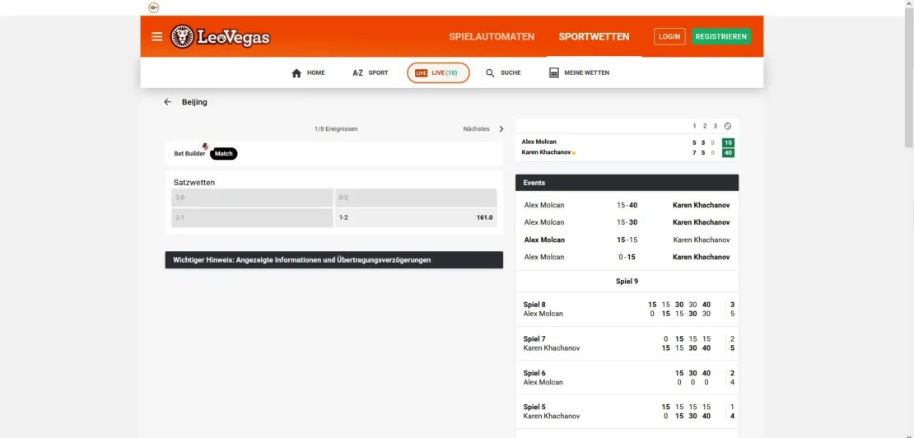
Task: Open Meine Wetten bet slip
Action: 579,72
